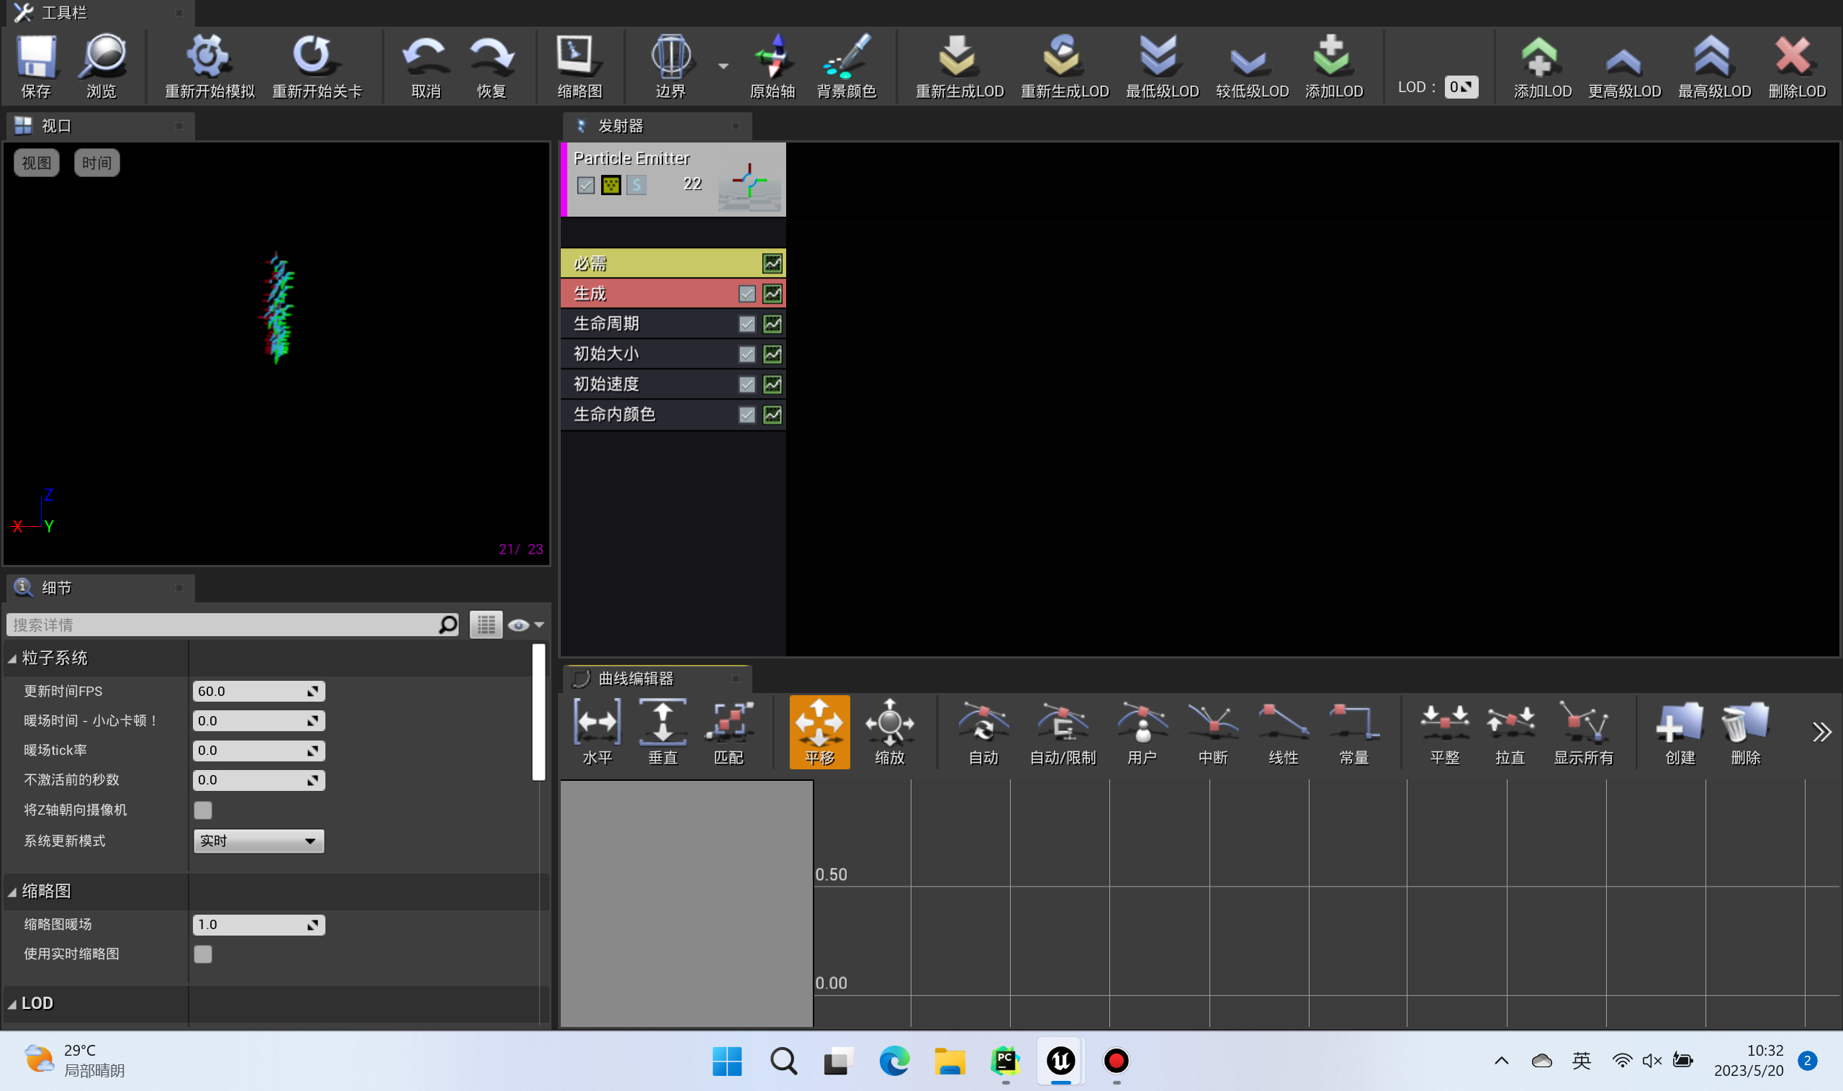1843x1091 pixels.
Task: Click the 缩略图 thumbnail icon
Action: (580, 65)
